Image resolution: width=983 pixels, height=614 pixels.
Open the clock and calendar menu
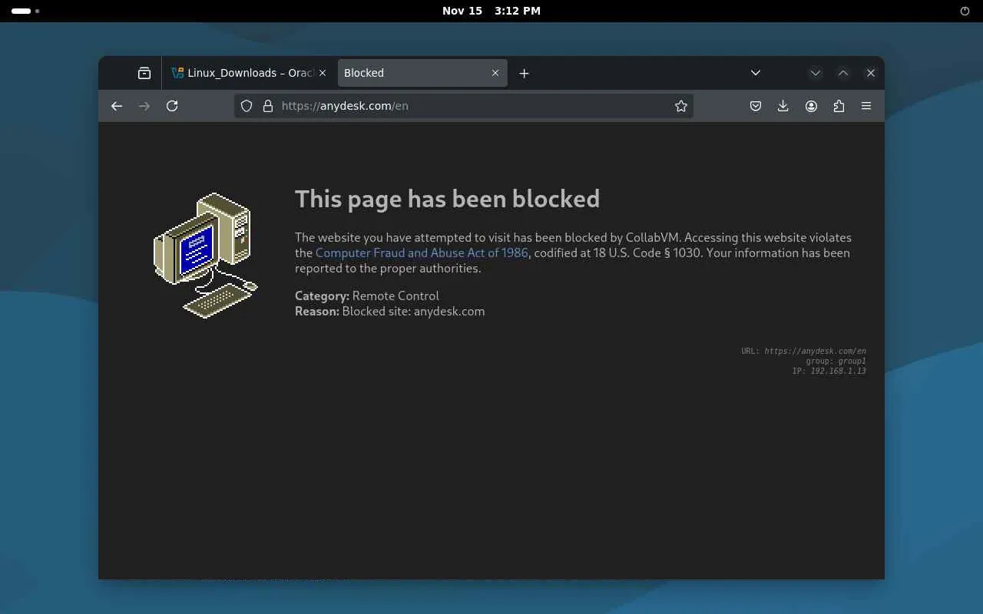[491, 11]
